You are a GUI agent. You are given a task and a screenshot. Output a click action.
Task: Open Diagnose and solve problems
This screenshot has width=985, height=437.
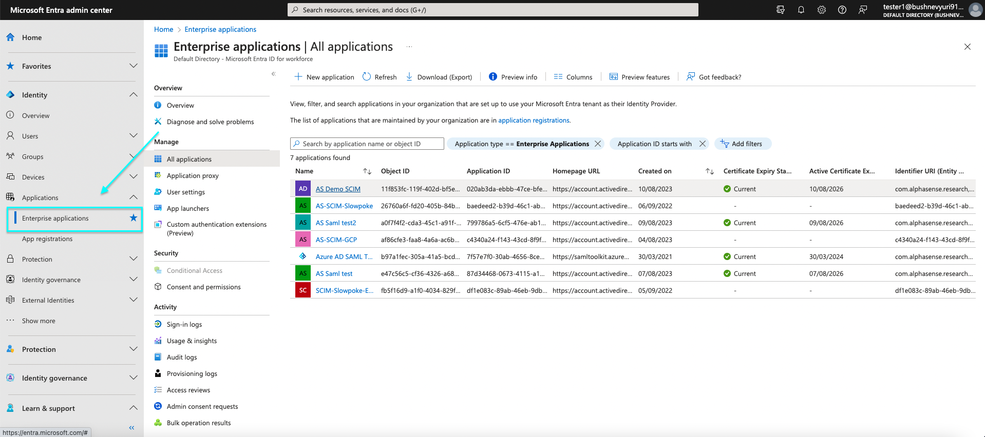tap(212, 122)
